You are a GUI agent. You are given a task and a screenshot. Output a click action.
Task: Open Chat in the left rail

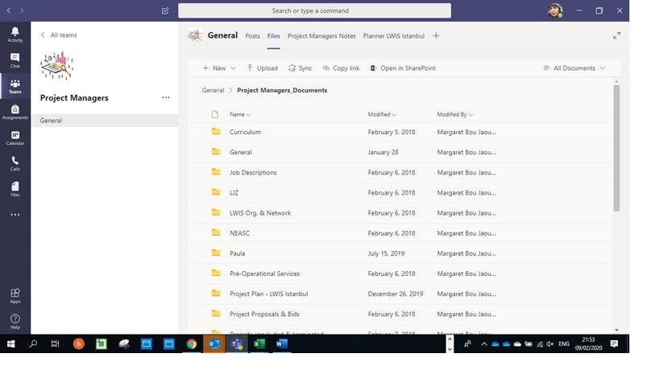click(x=15, y=60)
